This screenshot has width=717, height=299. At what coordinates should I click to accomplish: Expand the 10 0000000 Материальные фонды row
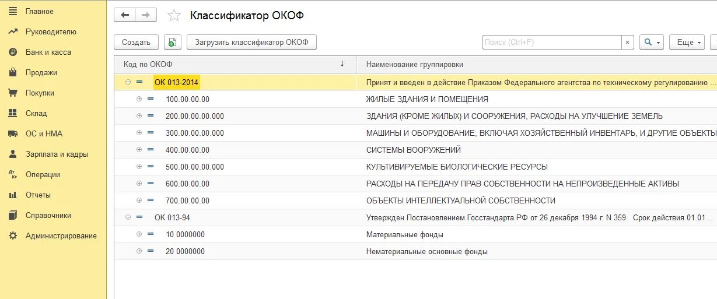tap(139, 234)
